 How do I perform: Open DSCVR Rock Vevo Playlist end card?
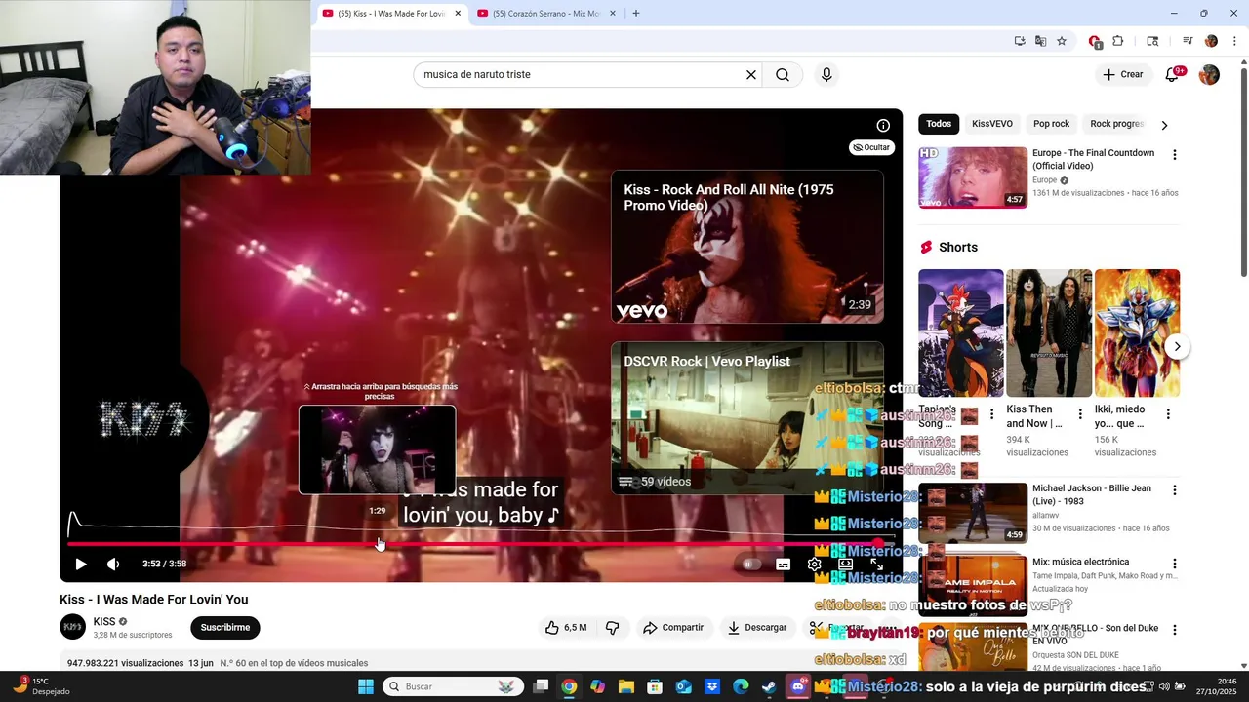point(747,417)
